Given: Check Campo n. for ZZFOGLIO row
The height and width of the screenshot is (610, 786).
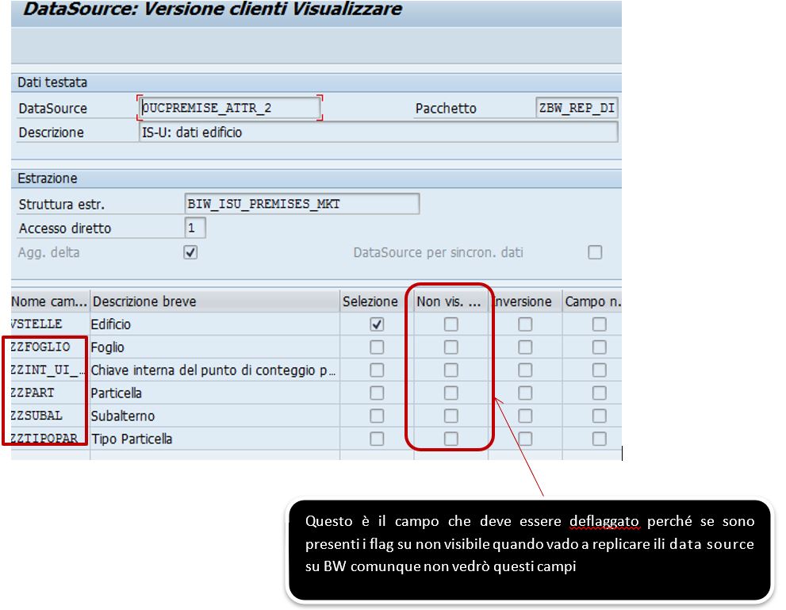Looking at the screenshot, I should click(600, 347).
